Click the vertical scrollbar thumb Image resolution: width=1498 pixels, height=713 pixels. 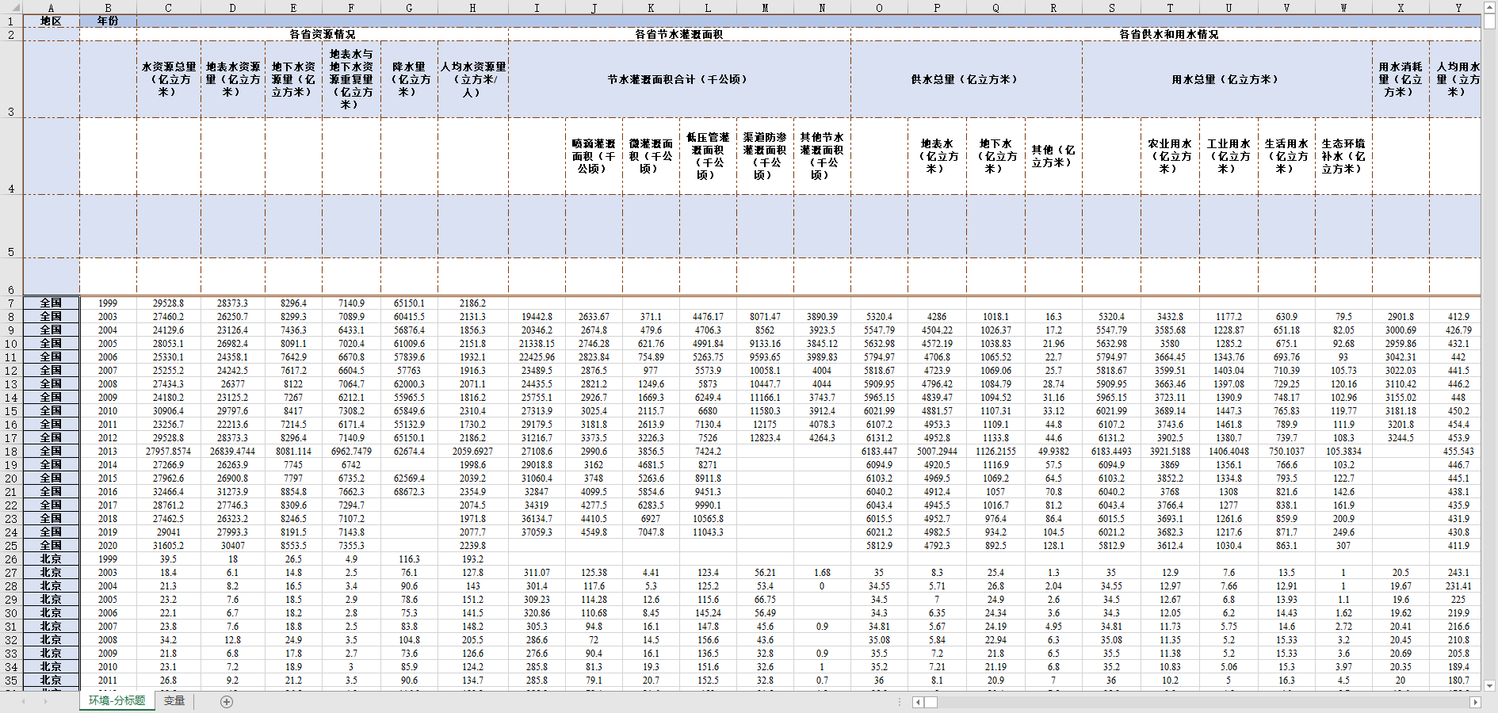pos(1489,21)
